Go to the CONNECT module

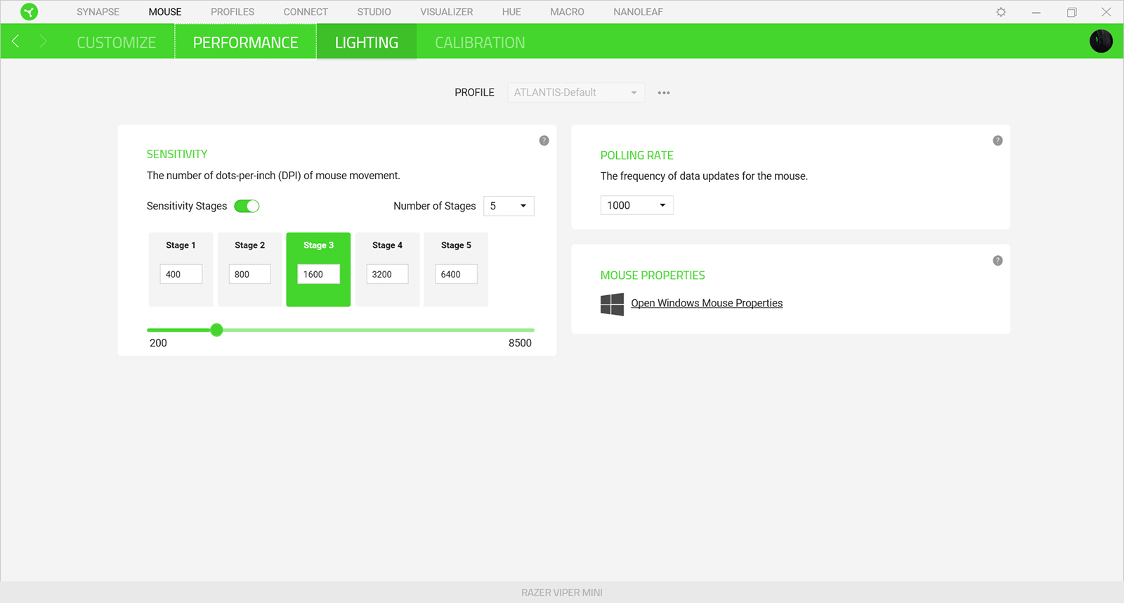306,12
